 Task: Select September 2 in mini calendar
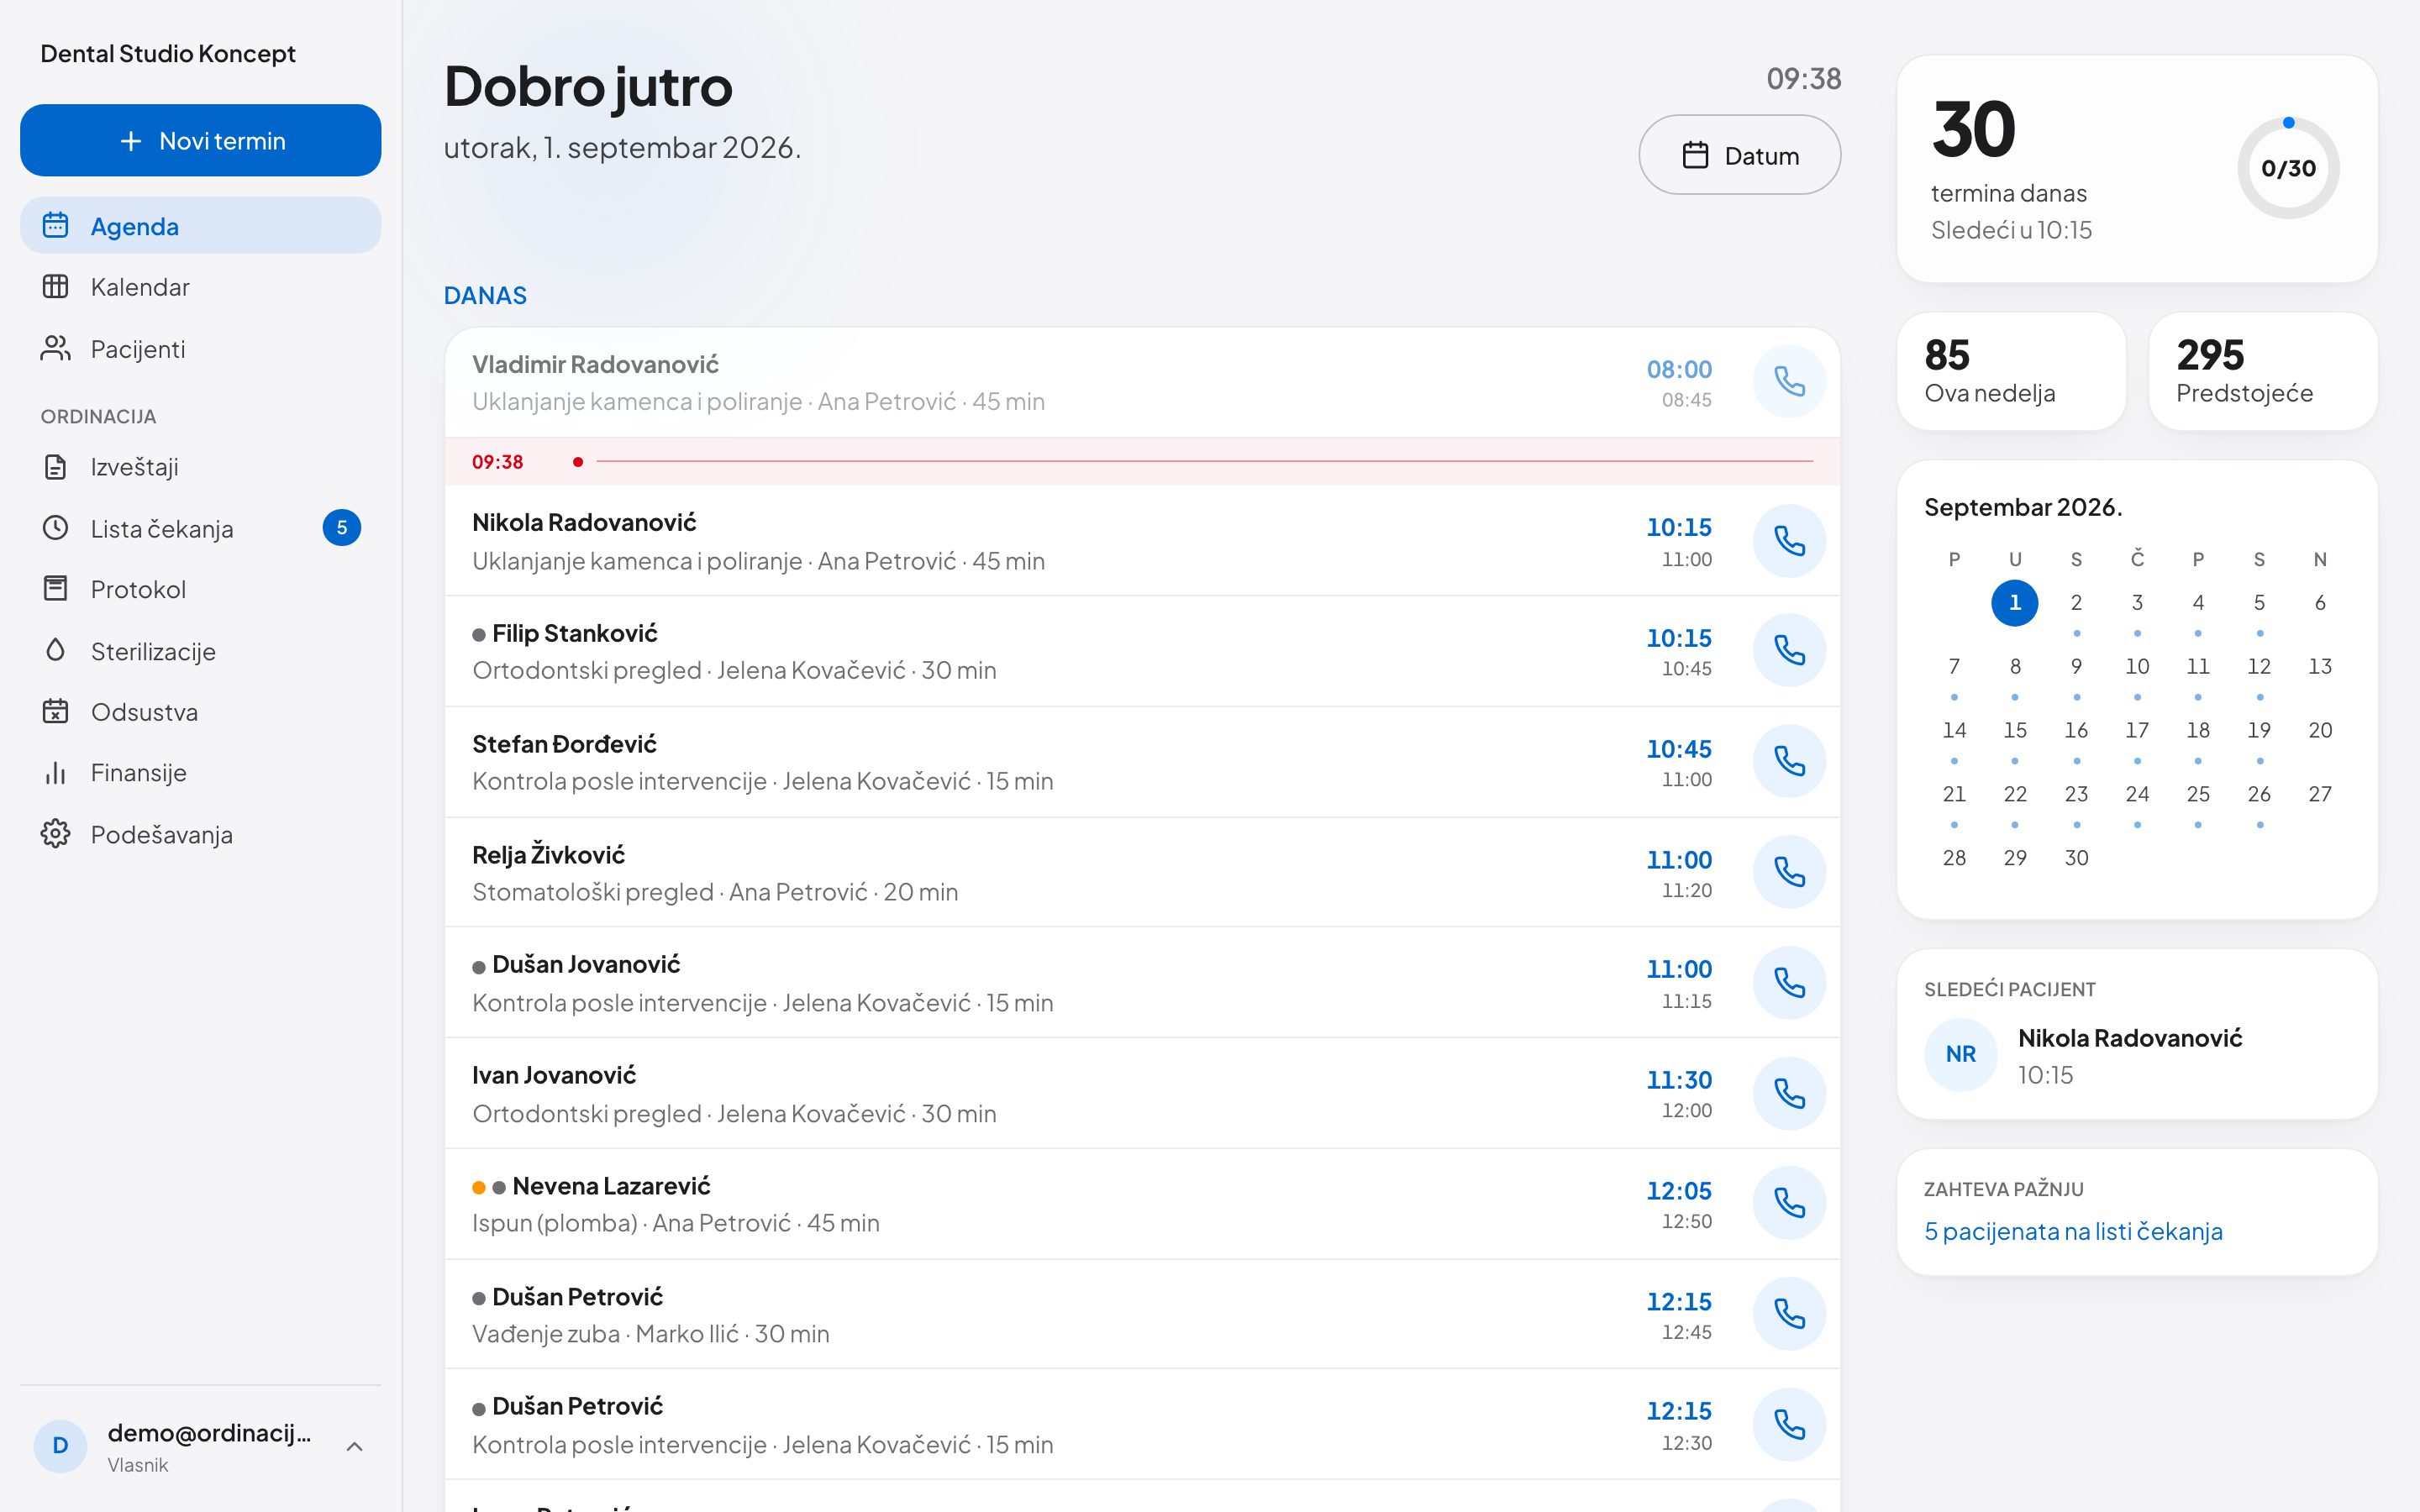point(2076,603)
